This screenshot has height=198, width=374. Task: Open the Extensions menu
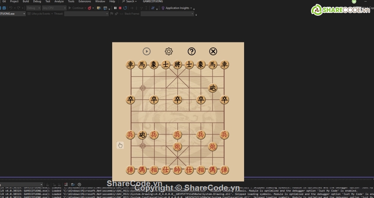pyautogui.click(x=85, y=2)
